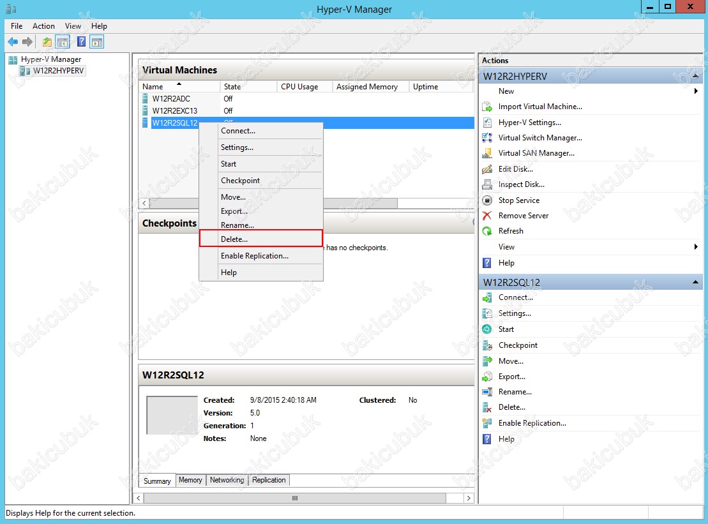This screenshot has width=708, height=524.
Task: Choose Delete... in the context menu
Action: tap(261, 239)
